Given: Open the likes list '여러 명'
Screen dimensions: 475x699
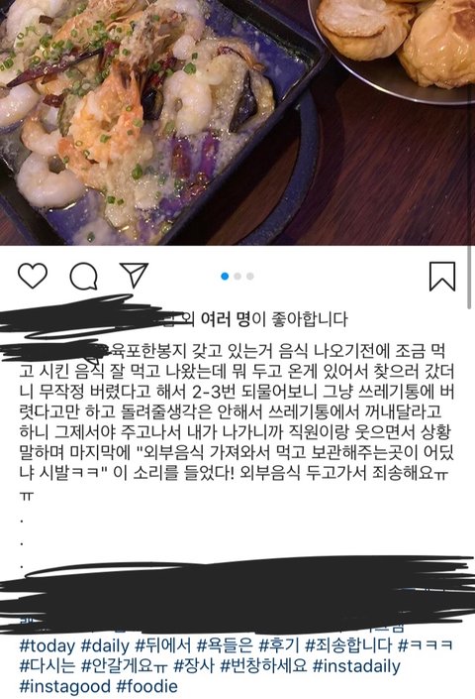Looking at the screenshot, I should [226, 319].
